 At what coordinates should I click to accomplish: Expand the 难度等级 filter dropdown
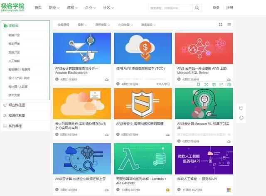point(149,25)
